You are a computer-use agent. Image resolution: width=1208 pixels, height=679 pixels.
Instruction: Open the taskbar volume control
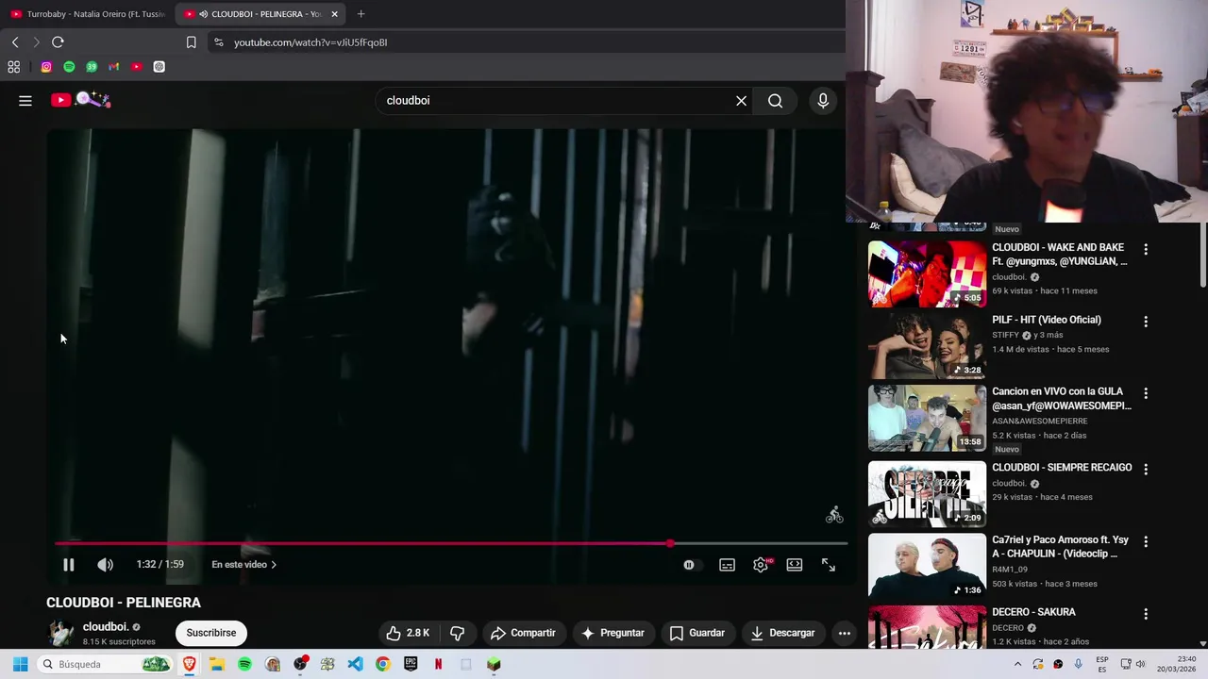point(1142,664)
